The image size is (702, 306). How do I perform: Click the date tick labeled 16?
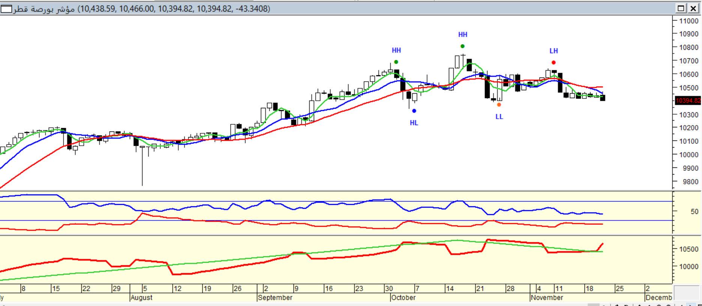point(329,289)
